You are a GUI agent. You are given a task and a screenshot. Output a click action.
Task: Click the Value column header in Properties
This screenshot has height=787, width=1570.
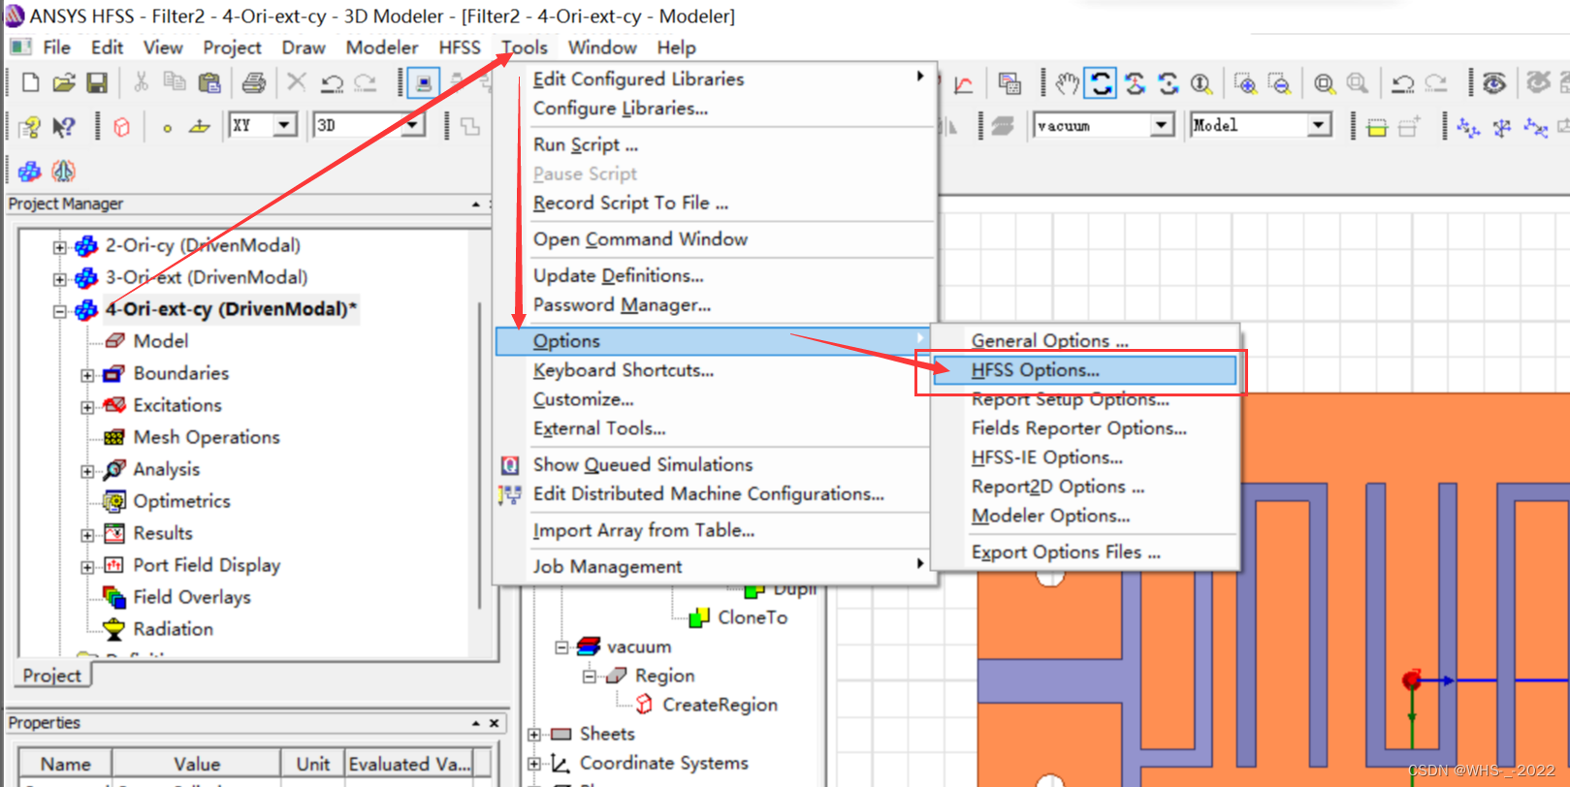(x=197, y=764)
